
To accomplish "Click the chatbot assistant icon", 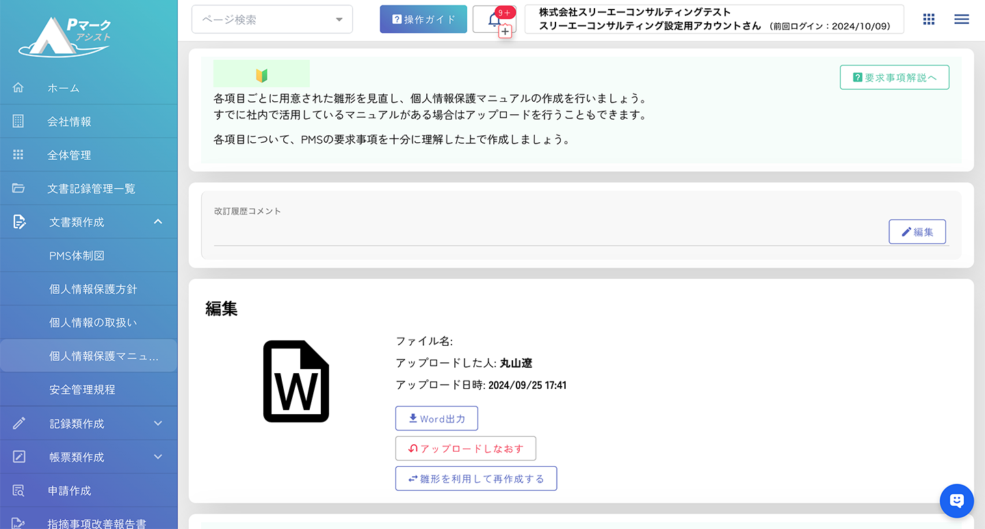I will click(956, 501).
